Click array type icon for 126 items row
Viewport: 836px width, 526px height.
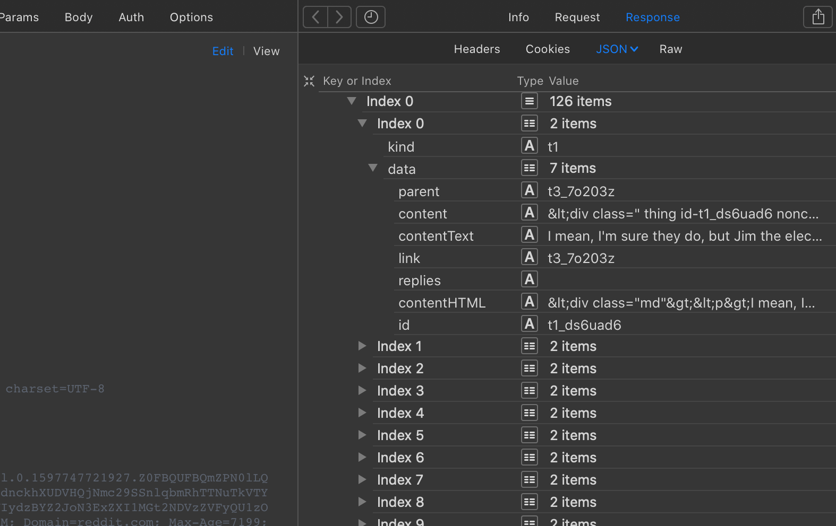pos(530,101)
